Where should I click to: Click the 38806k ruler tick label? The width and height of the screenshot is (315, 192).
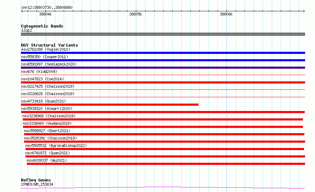(226, 14)
